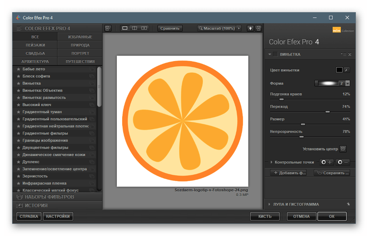The image size is (368, 236).
Task: Favorite Затемнение/осветление центра with its star
Action: coord(18,169)
